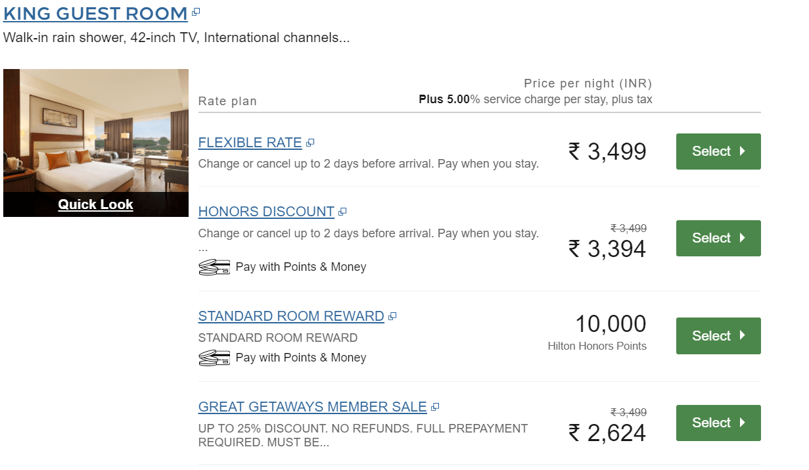Click Points & Money icon under Standard Room Reward
Screen dimensions: 809x470
click(214, 358)
